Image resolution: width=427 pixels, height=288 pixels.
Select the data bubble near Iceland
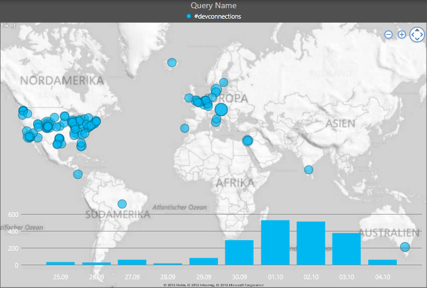[x=172, y=63]
